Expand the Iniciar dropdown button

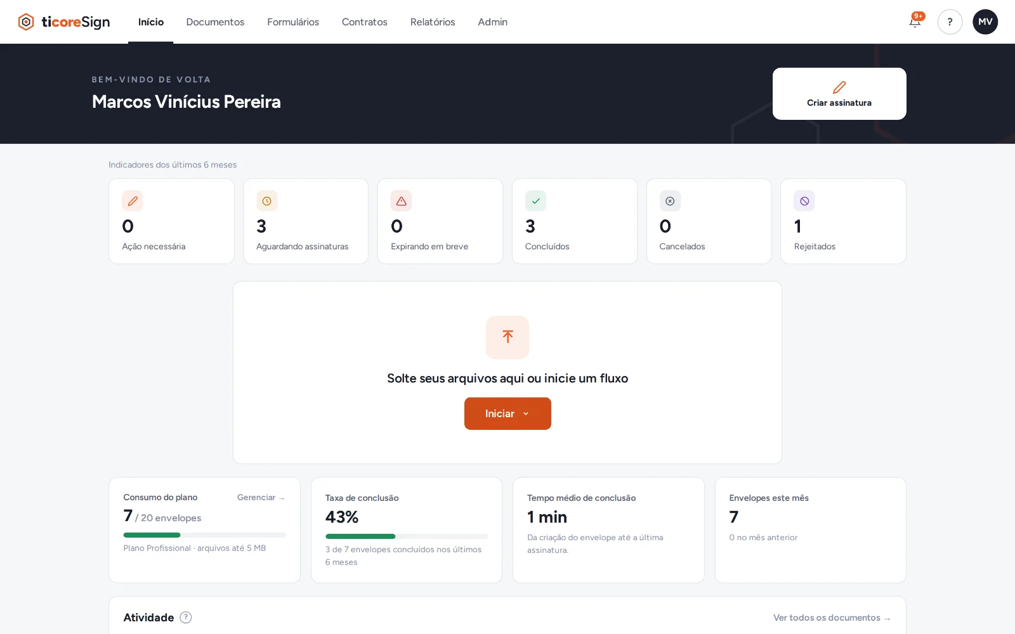507,413
